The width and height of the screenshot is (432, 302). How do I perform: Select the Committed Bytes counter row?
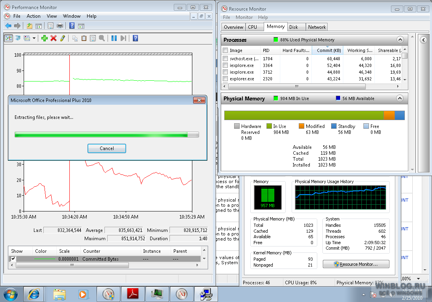coord(105,259)
